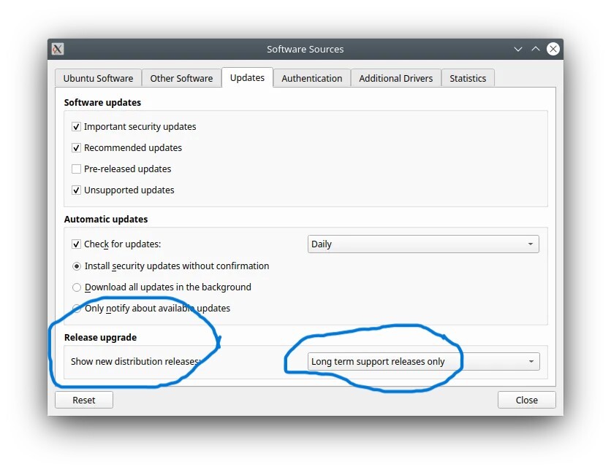
Task: Click the Close button
Action: pos(527,400)
